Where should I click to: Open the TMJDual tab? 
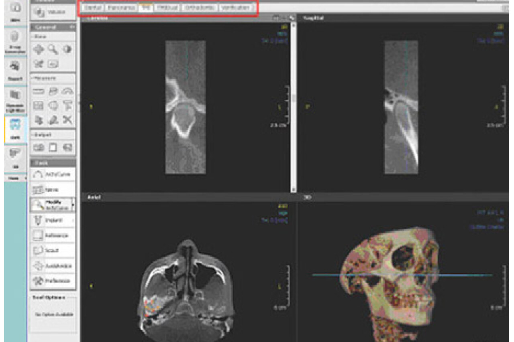coord(167,8)
